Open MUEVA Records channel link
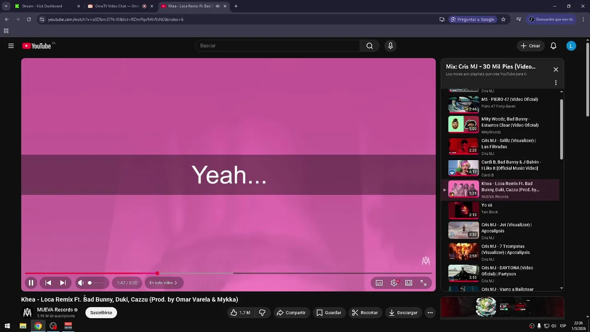This screenshot has width=590, height=332. tap(55, 310)
